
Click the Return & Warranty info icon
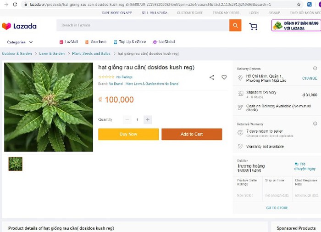click(x=315, y=124)
